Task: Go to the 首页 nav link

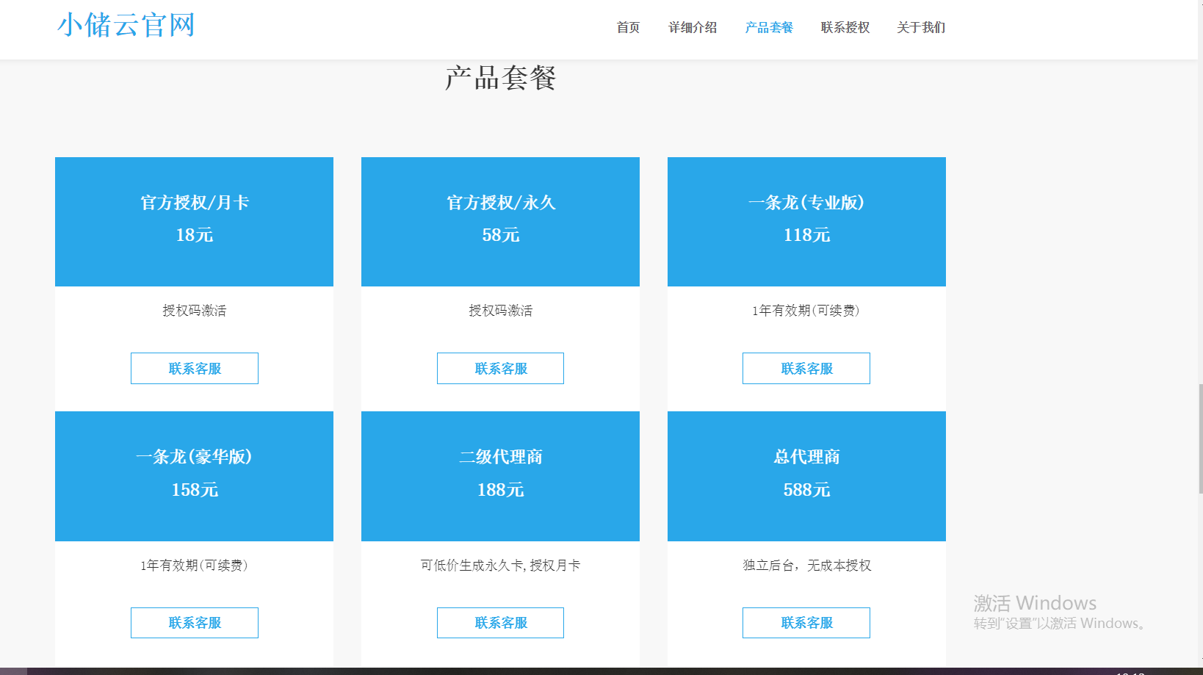Action: 628,28
